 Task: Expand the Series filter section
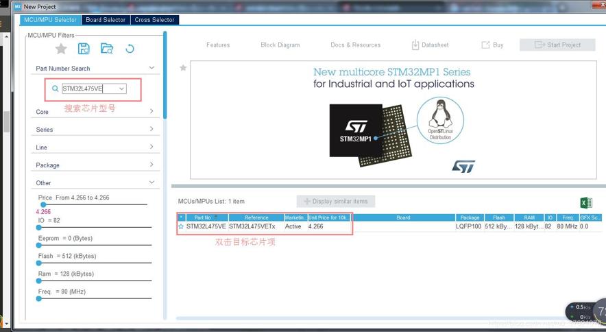(151, 129)
